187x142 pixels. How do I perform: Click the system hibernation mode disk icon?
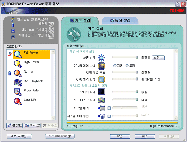[x=101, y=116]
